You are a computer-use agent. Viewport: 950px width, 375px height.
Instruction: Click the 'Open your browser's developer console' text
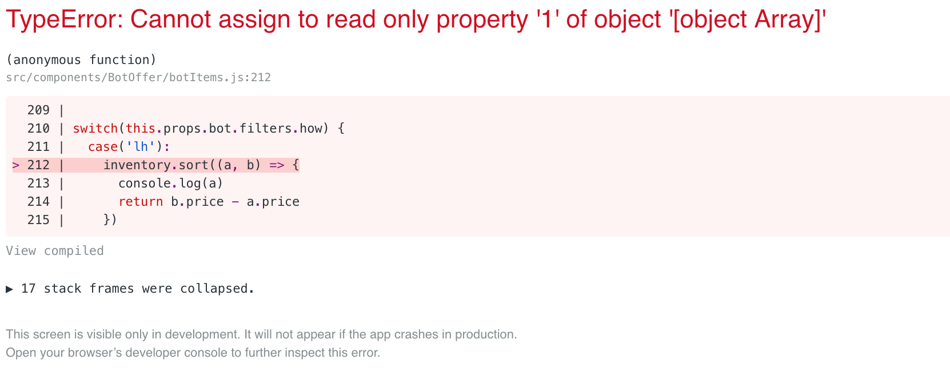point(193,353)
